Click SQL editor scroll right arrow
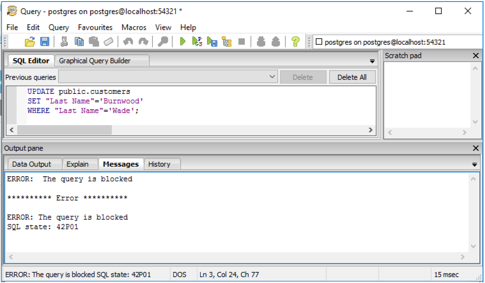 [x=370, y=130]
